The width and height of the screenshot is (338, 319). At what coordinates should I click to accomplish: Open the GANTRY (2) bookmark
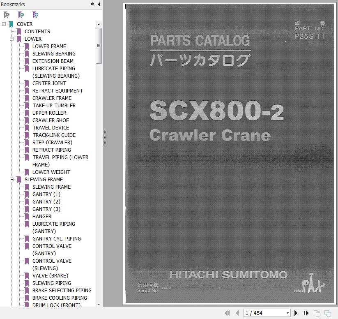(x=46, y=202)
